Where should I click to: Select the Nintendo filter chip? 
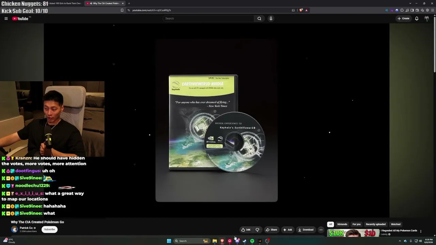tap(342, 224)
